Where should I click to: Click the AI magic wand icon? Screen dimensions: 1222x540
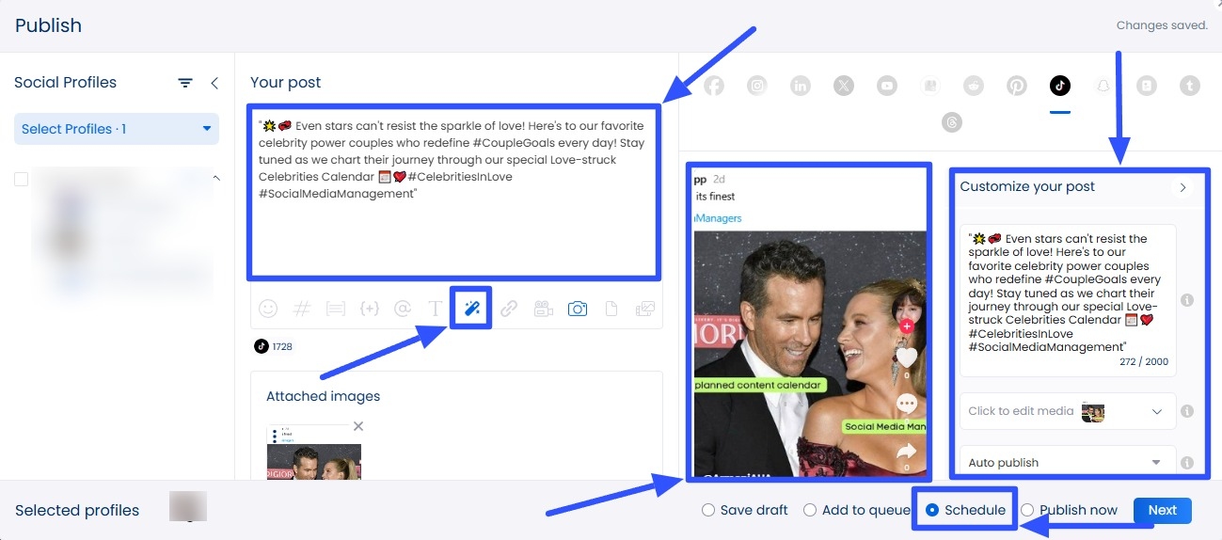pos(470,309)
